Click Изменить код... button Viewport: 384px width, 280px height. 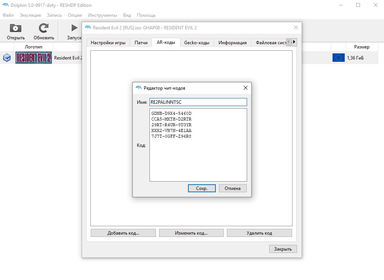click(191, 233)
